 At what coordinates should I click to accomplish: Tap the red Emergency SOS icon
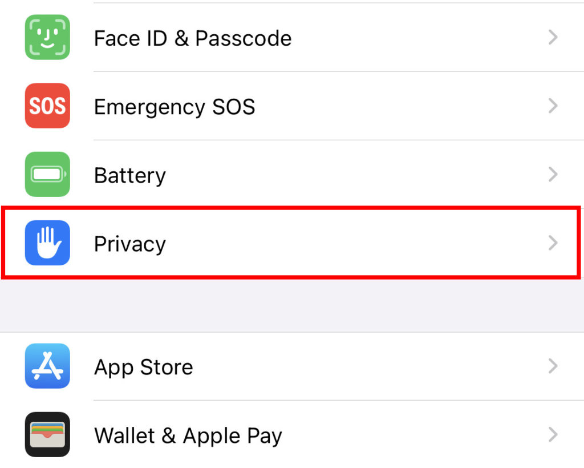pos(47,106)
